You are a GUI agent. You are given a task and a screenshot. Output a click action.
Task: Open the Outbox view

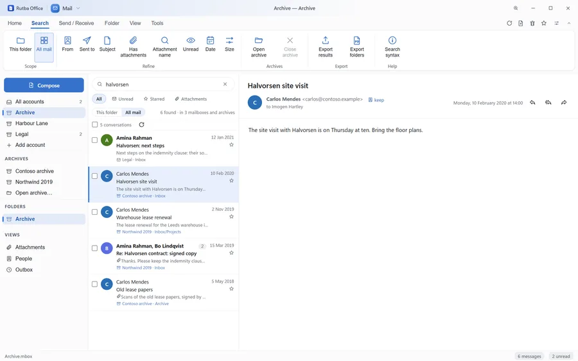coord(44,270)
